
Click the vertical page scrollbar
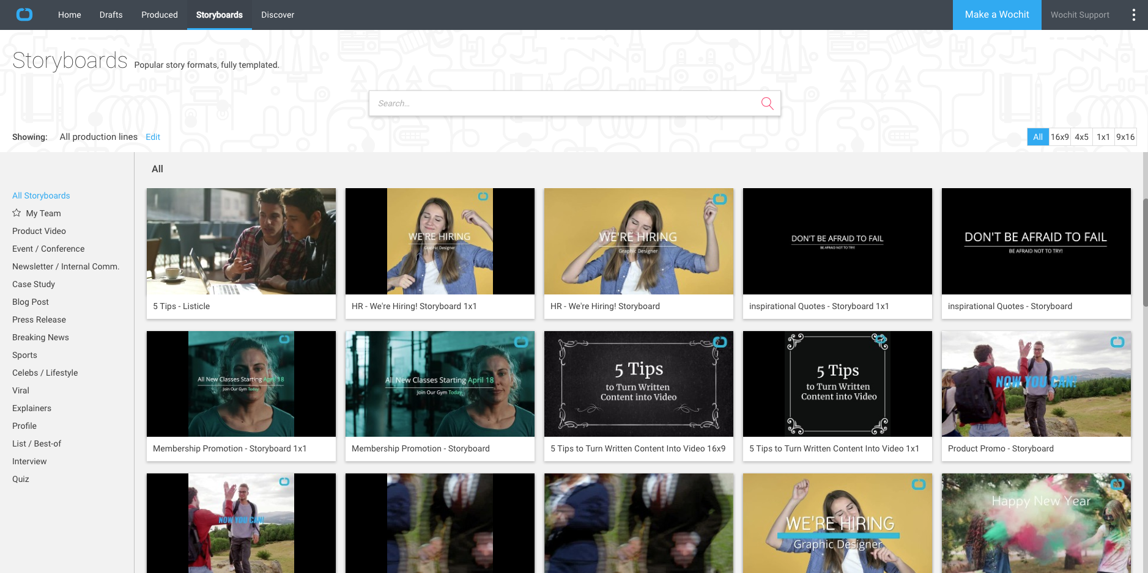1144,252
